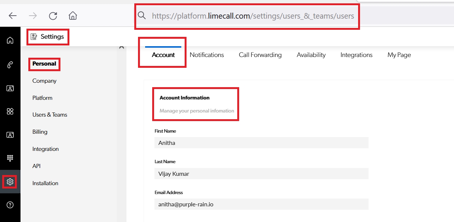Collapse the settings menu with the chevron

coord(121,47)
